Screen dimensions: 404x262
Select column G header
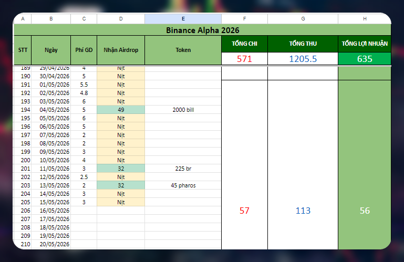[303, 19]
